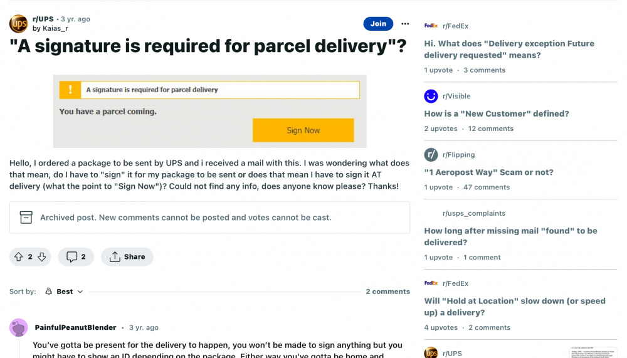627x358 pixels.
Task: Open the Sign Now image in the post
Action: click(x=210, y=111)
